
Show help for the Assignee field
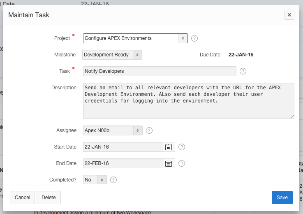149,130
